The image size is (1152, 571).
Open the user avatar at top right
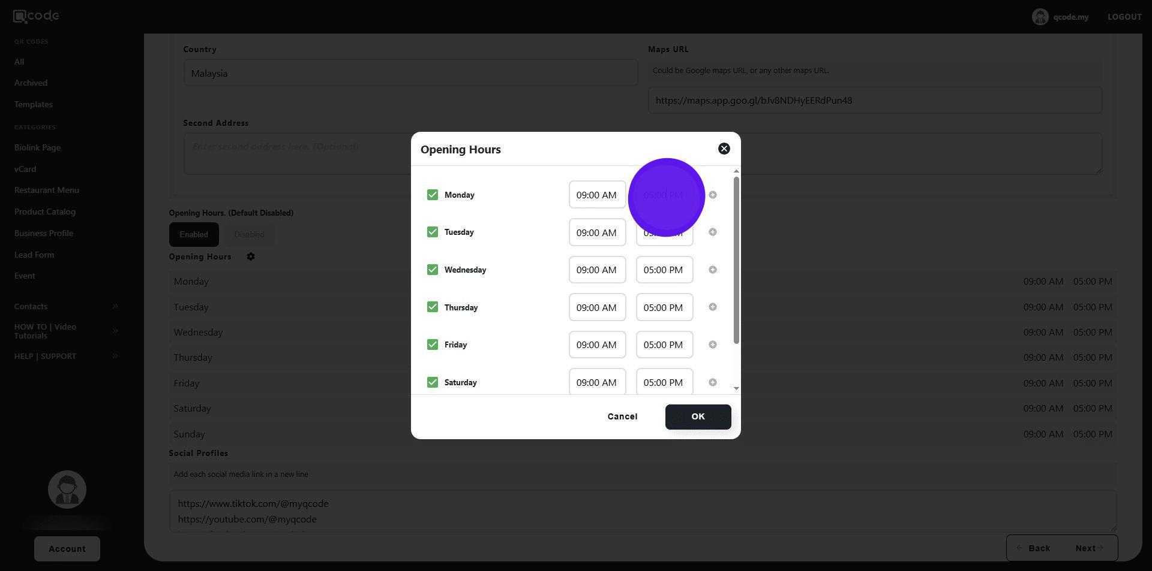point(1040,17)
